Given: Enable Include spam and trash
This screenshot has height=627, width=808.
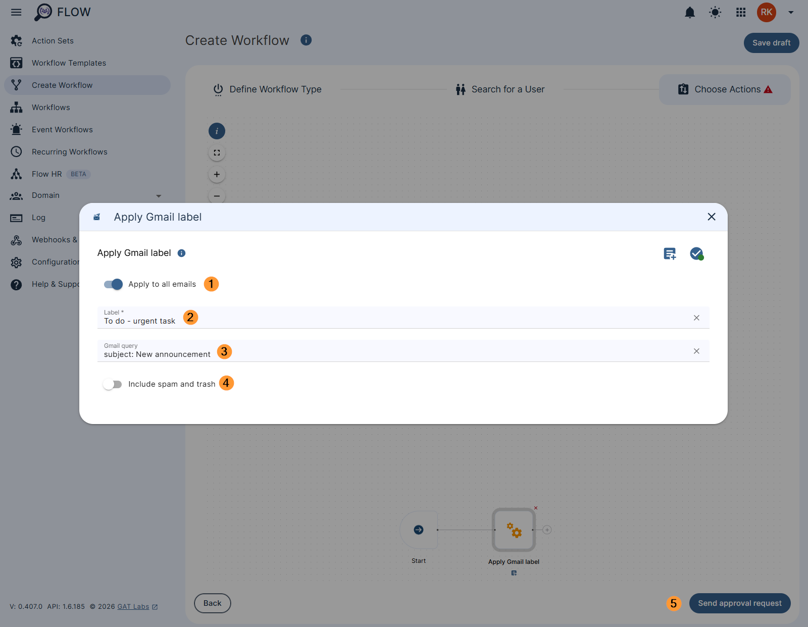Looking at the screenshot, I should click(x=113, y=384).
